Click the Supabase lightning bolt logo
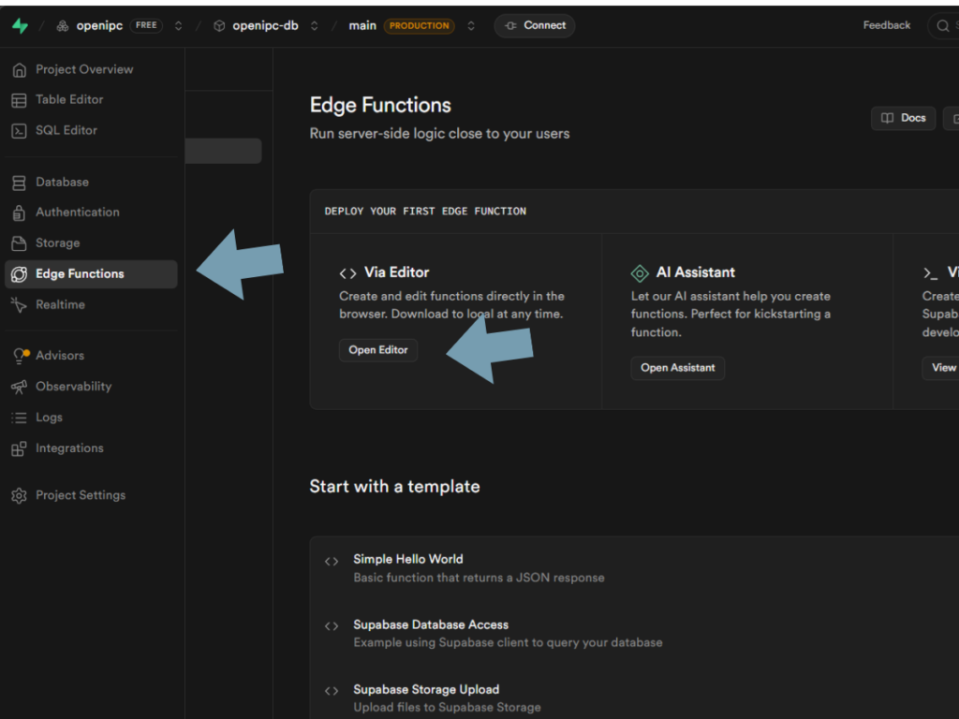 click(21, 25)
